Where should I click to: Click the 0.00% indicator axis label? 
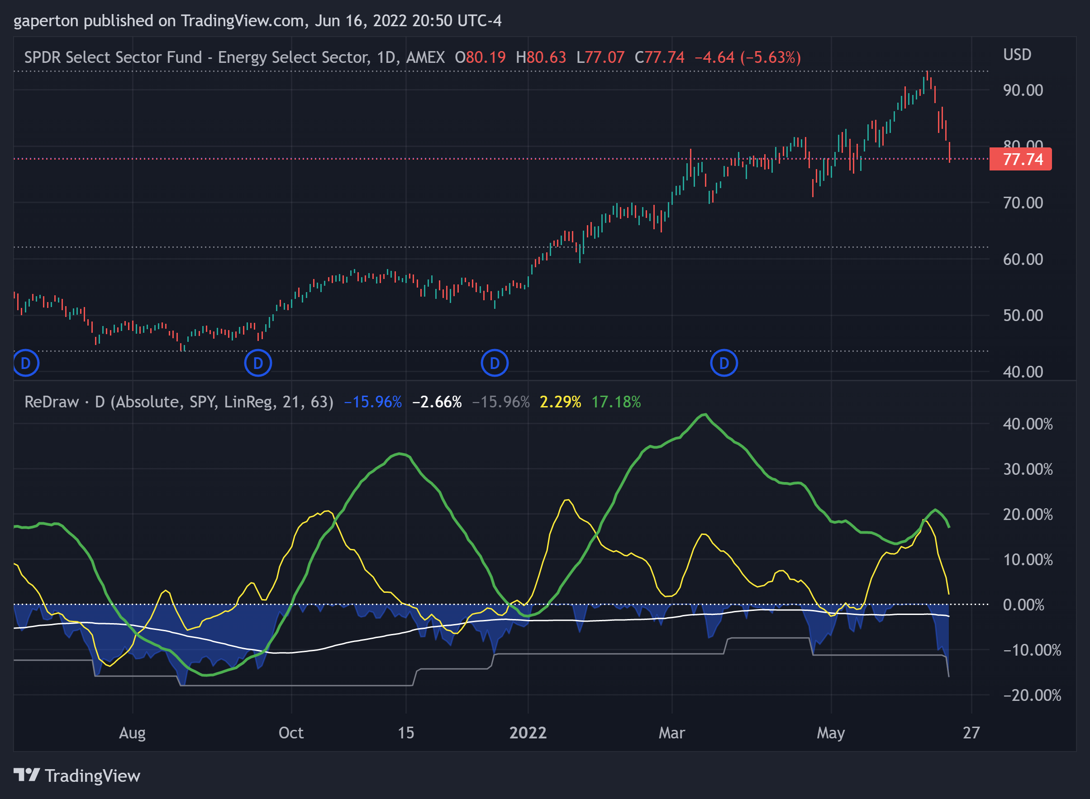click(x=1023, y=605)
